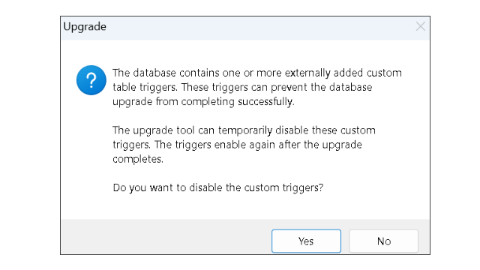Click the 'Do you want to disable' question
The width and height of the screenshot is (480, 270).
218,187
